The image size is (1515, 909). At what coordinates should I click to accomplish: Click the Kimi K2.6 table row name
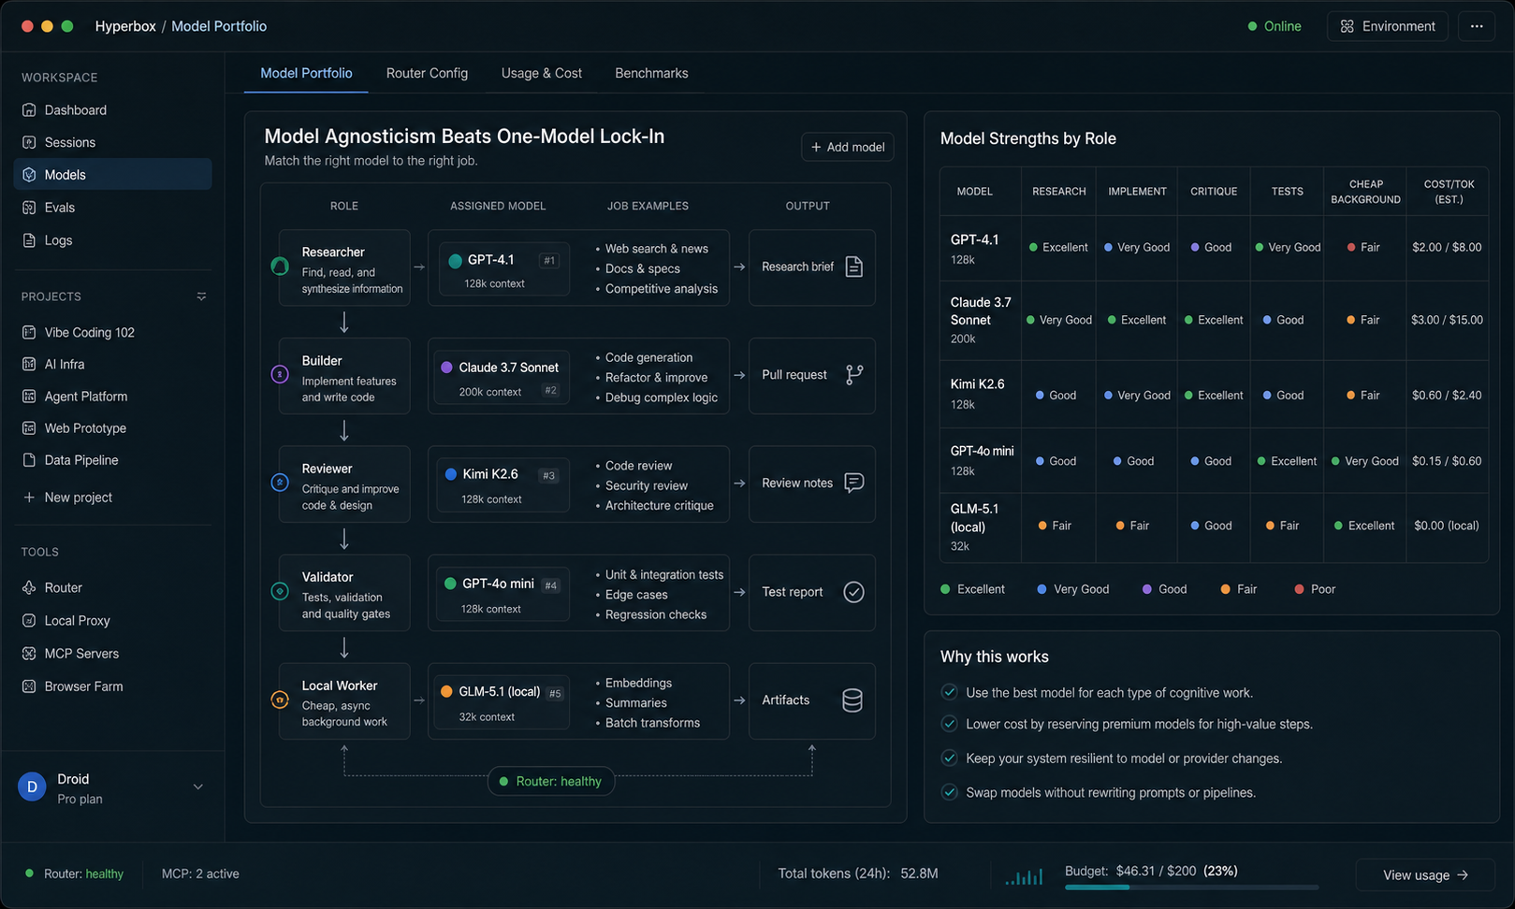(x=977, y=384)
